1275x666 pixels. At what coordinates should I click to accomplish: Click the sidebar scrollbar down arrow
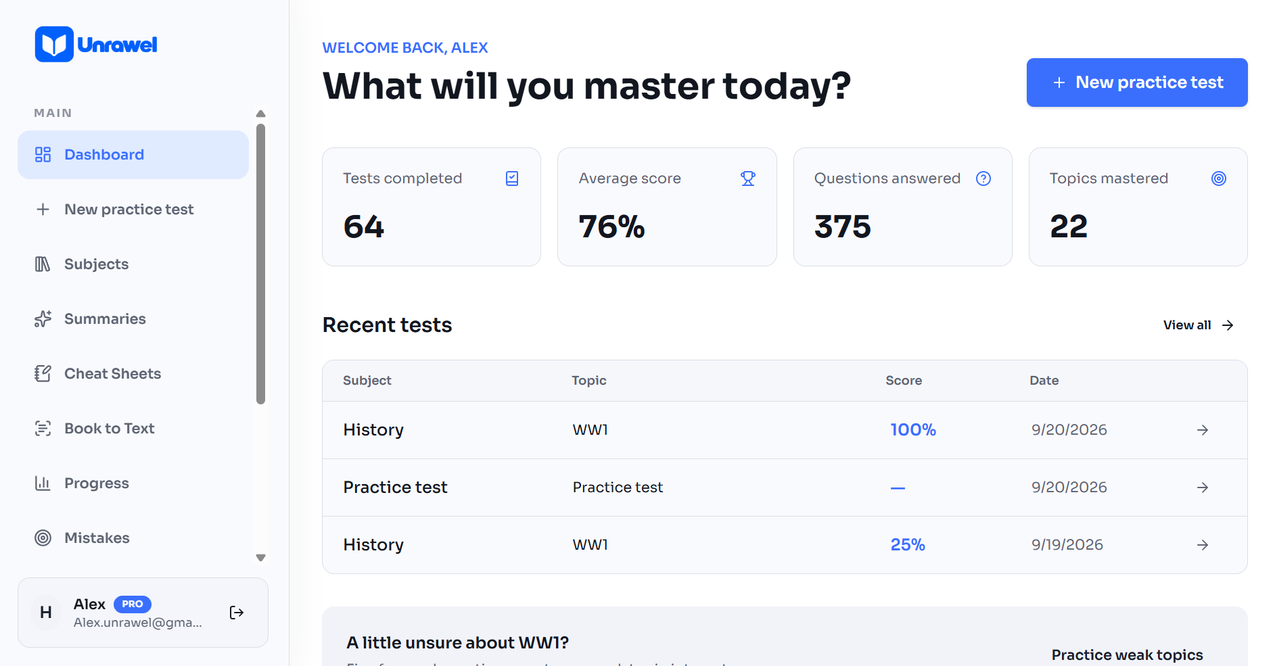[261, 558]
